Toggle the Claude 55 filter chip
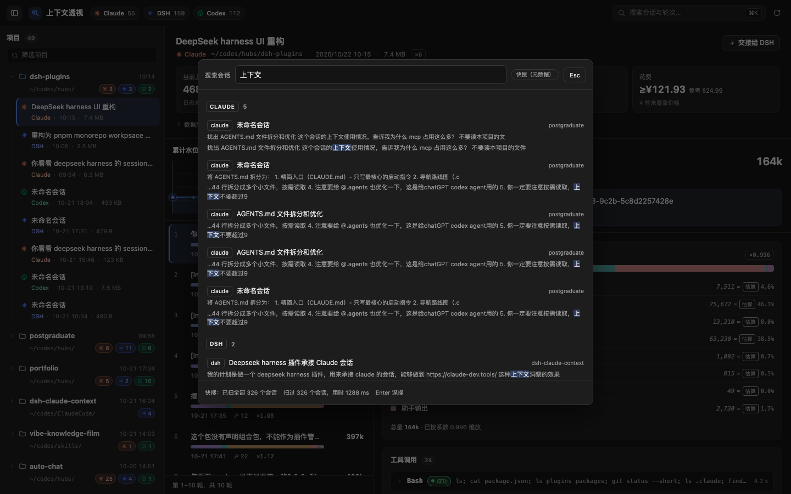The image size is (791, 494). pos(115,13)
